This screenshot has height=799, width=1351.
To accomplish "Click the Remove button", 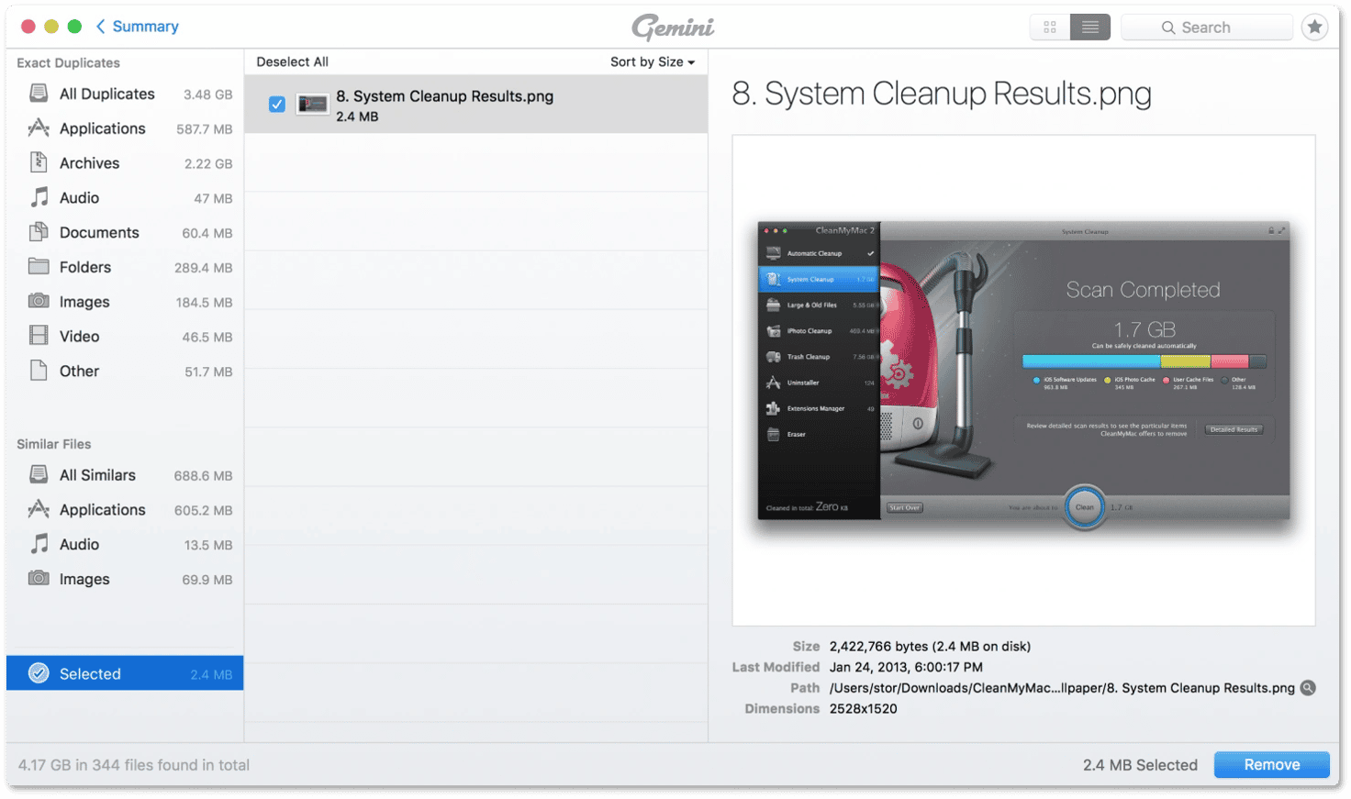I will pyautogui.click(x=1271, y=765).
